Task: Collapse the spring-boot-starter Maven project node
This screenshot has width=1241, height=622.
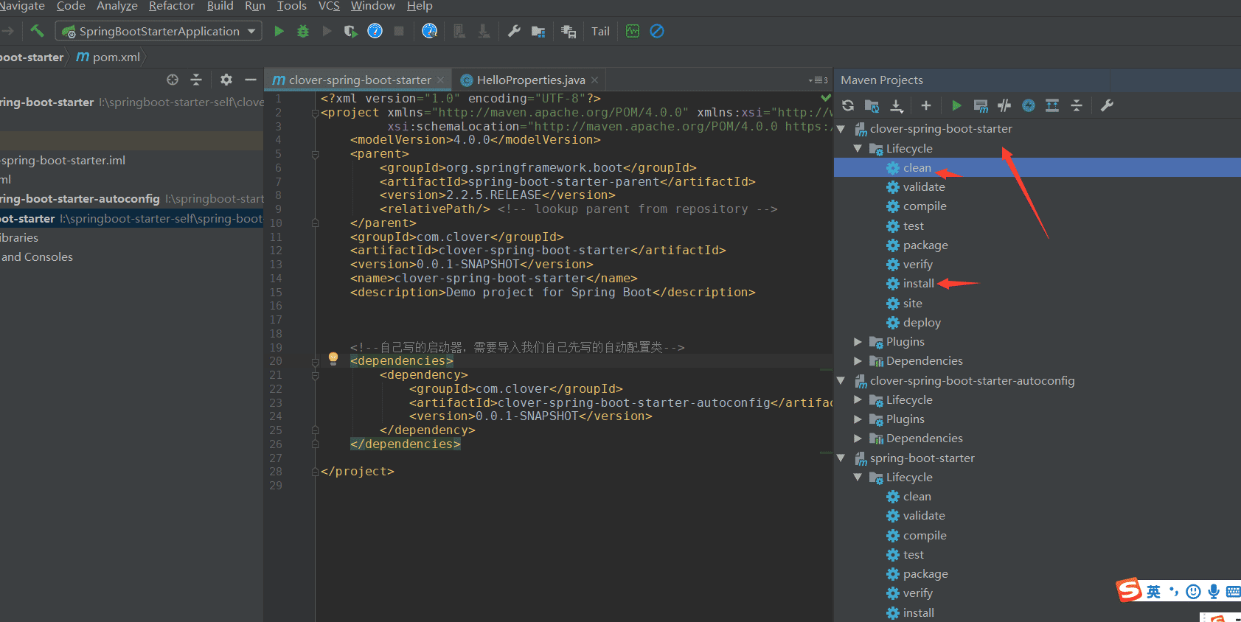Action: (841, 458)
